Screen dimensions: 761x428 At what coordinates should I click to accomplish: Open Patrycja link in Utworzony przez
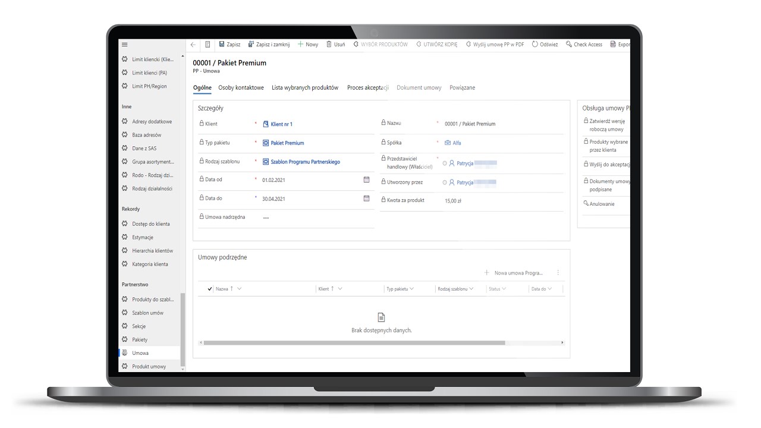[465, 182]
